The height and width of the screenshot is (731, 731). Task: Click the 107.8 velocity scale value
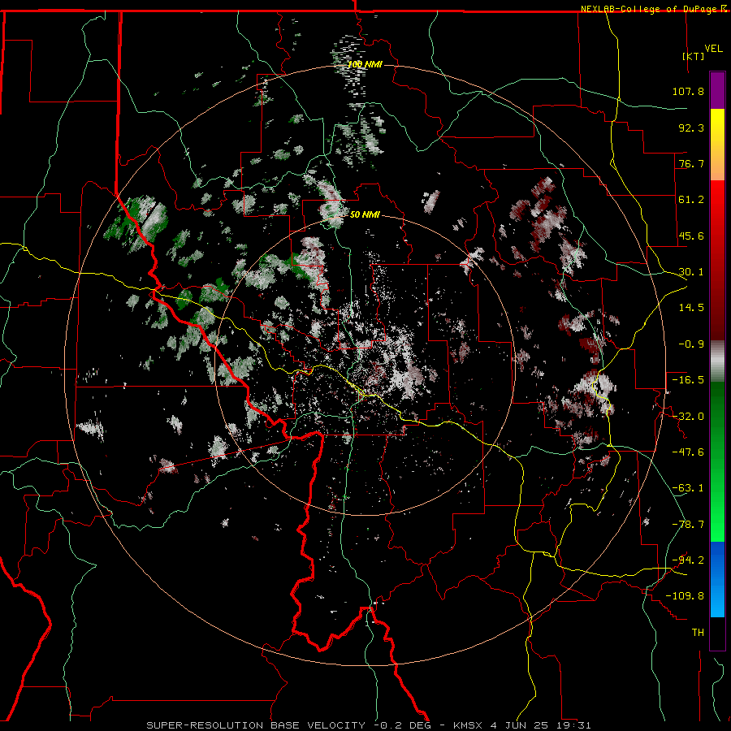click(688, 91)
